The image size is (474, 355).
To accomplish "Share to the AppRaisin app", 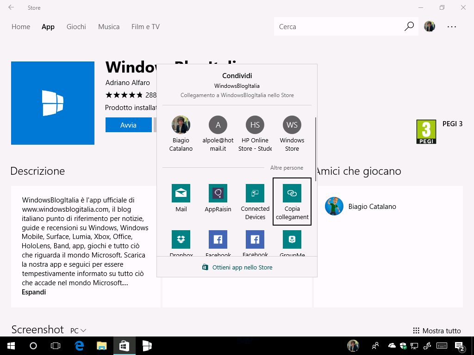I will coord(218,193).
